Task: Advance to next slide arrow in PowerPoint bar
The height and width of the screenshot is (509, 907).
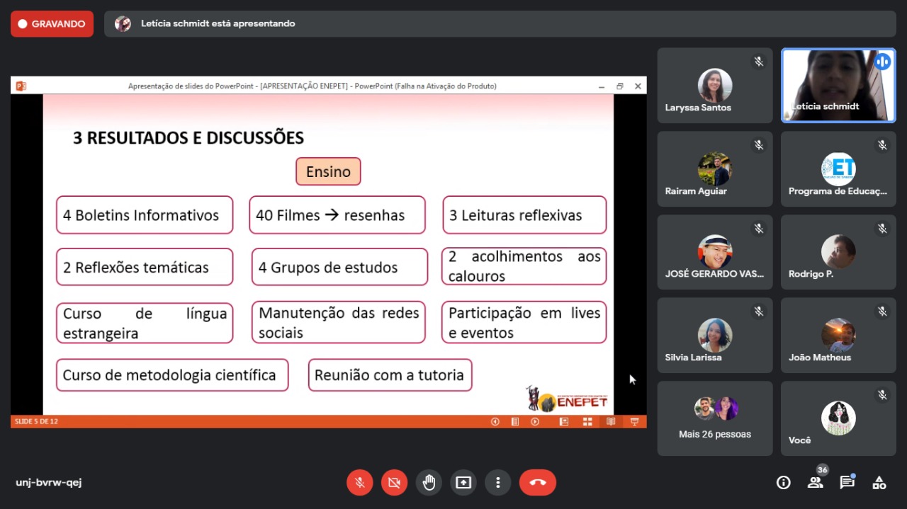Action: click(535, 422)
